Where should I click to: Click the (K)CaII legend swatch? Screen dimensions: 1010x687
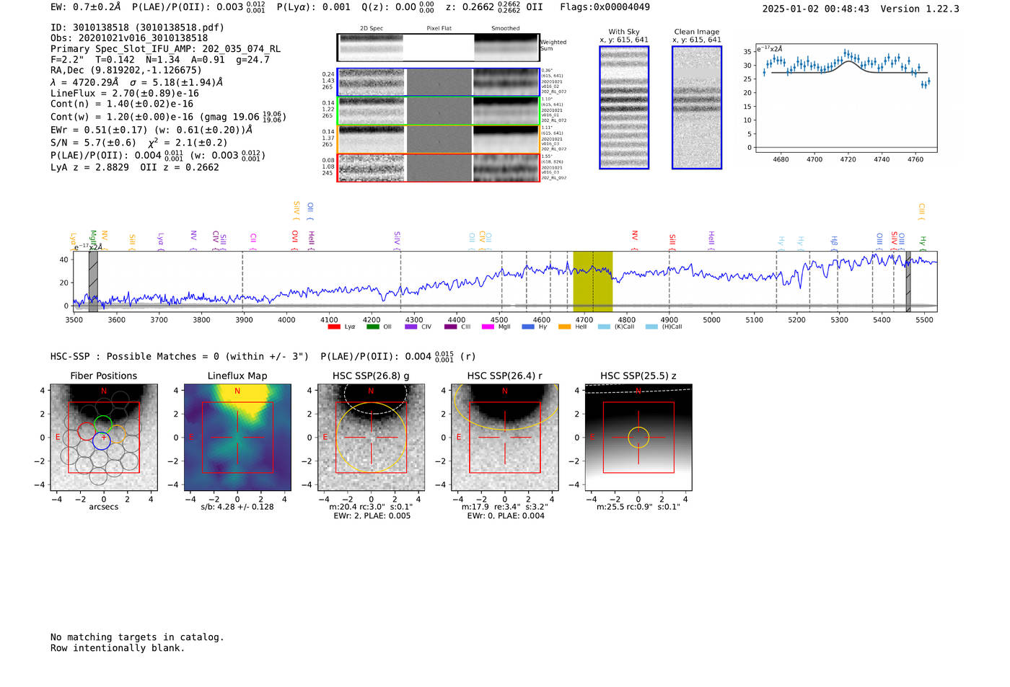tap(604, 327)
